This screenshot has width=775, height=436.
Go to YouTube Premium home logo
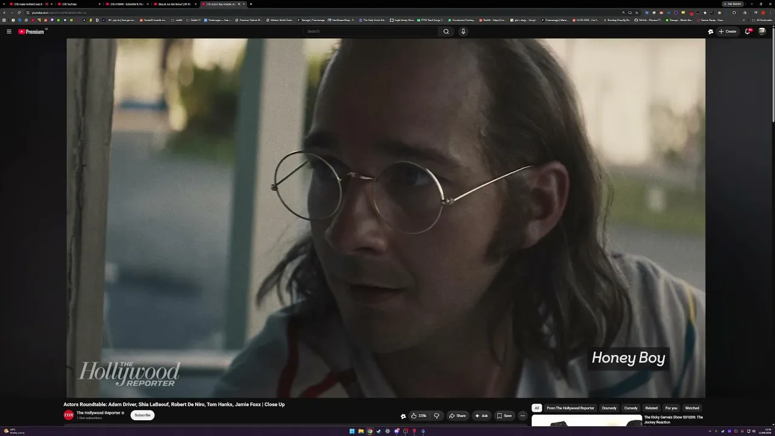pos(31,31)
